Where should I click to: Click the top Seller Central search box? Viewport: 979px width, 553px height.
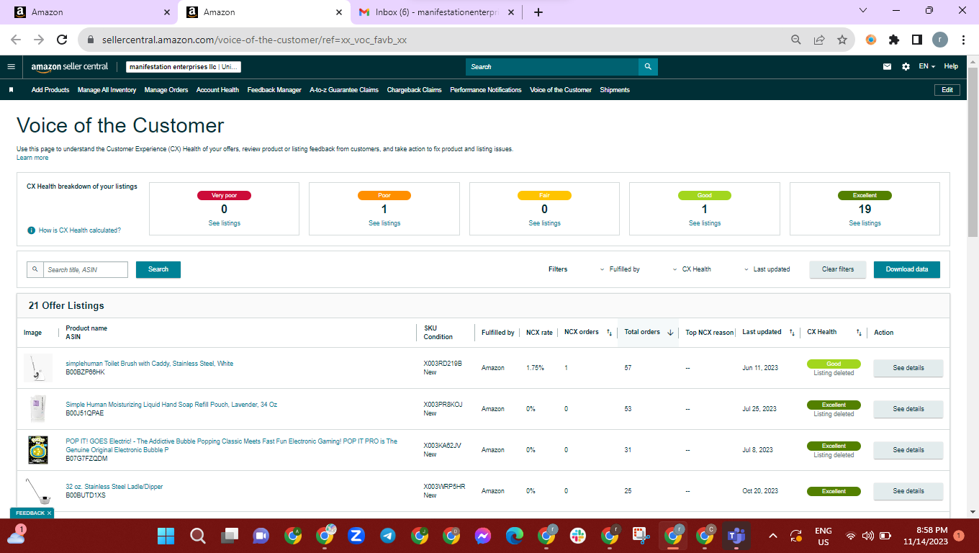552,67
